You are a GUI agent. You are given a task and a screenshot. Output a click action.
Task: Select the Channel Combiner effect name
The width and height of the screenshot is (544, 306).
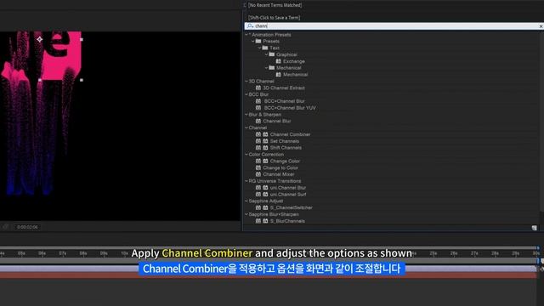point(290,134)
